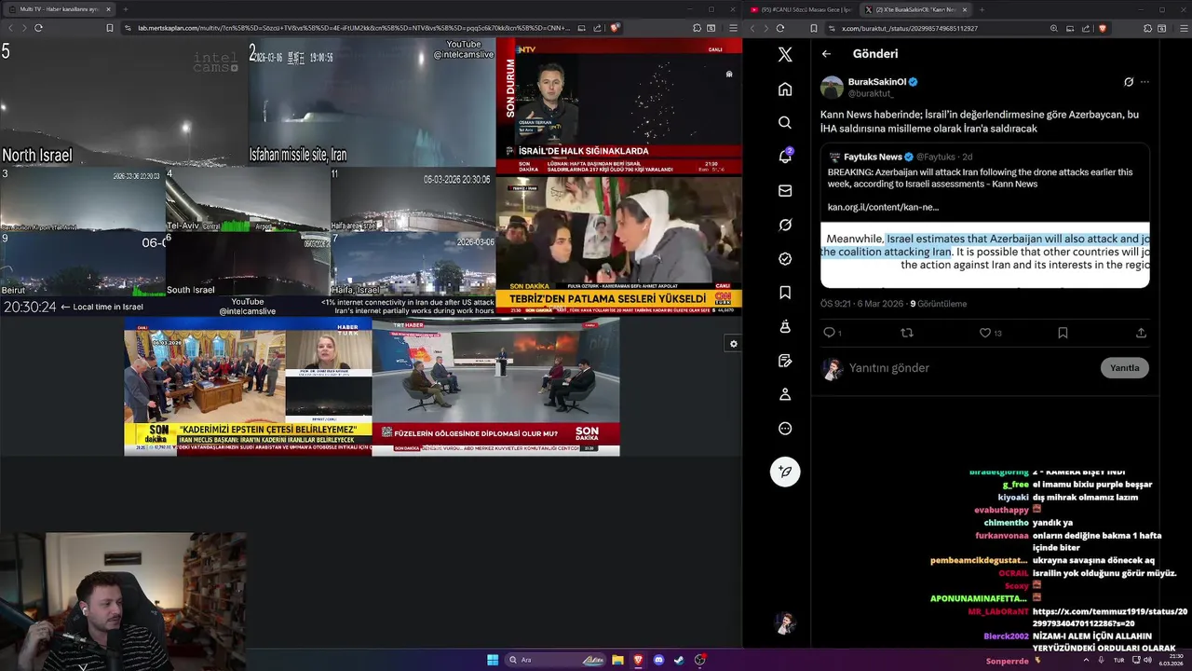Click taskbar search box Ara

pos(556,660)
